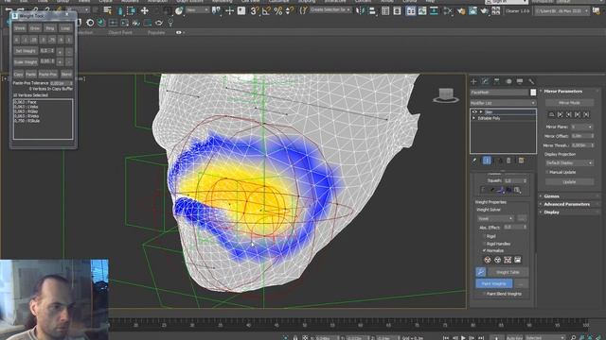
Task: Click the Shrink button in Weight Tool
Action: click(20, 28)
